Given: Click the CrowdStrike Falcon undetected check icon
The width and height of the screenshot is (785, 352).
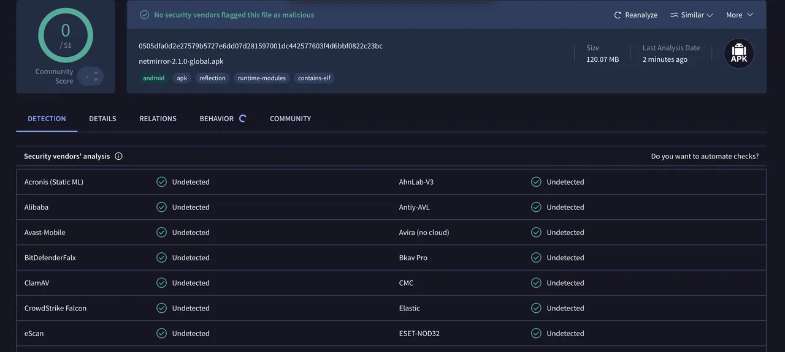Looking at the screenshot, I should click(x=161, y=308).
